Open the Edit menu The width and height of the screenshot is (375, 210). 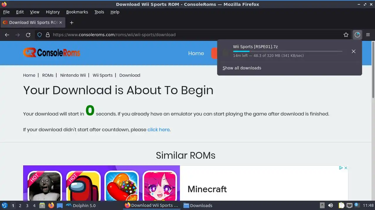pos(20,12)
